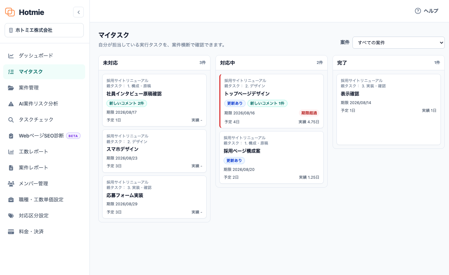The width and height of the screenshot is (449, 275).
Task: Click 実績 4.75日 value
Action: coord(309,122)
